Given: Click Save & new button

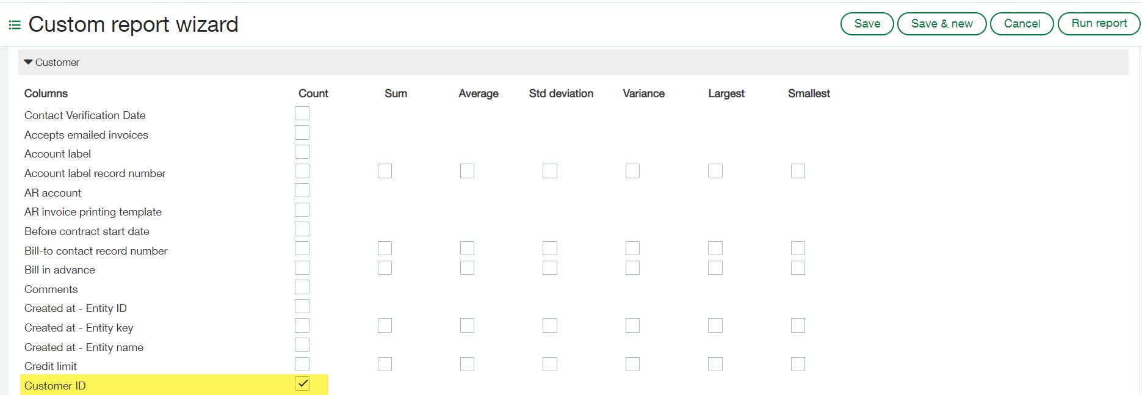Looking at the screenshot, I should click(x=941, y=24).
